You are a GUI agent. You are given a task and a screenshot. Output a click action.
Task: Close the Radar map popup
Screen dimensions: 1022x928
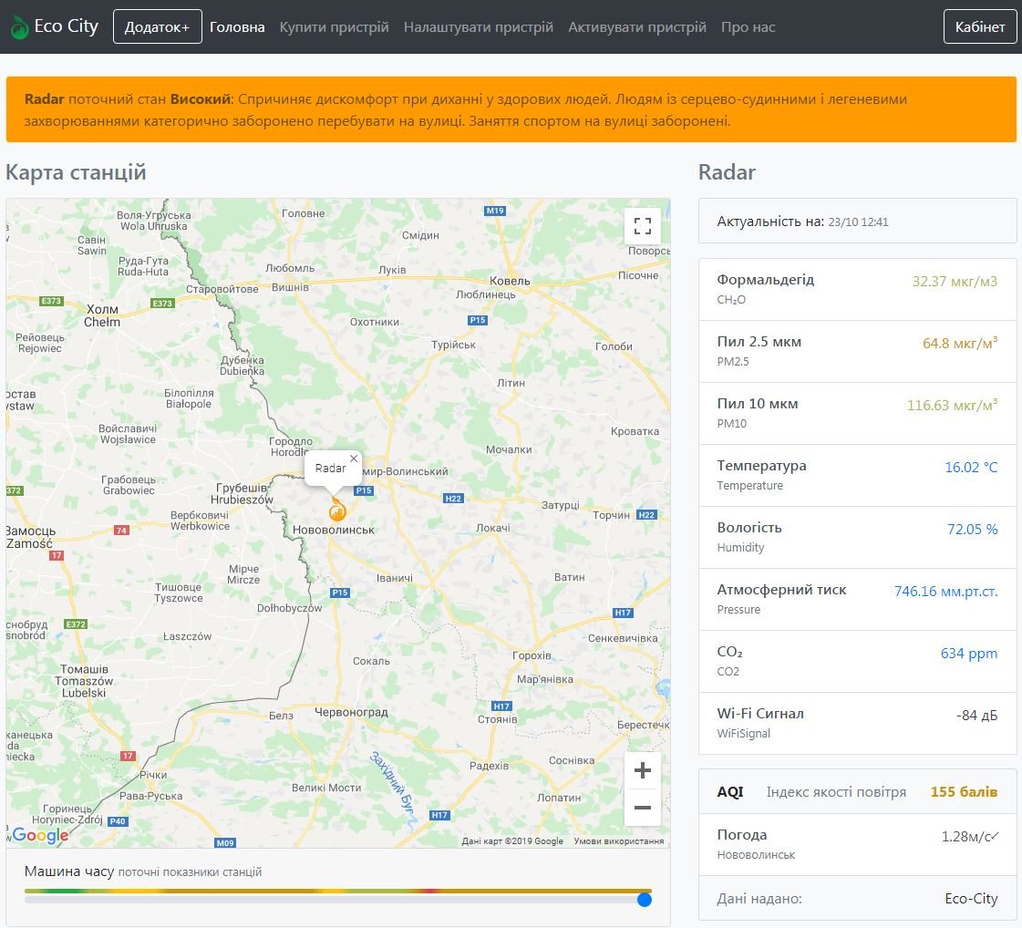[354, 459]
